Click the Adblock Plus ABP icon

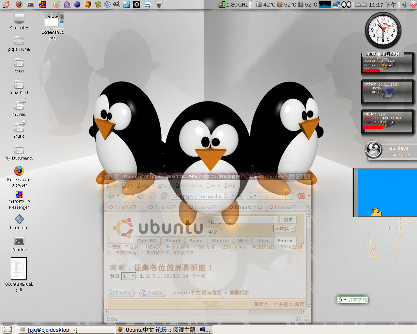(301, 196)
